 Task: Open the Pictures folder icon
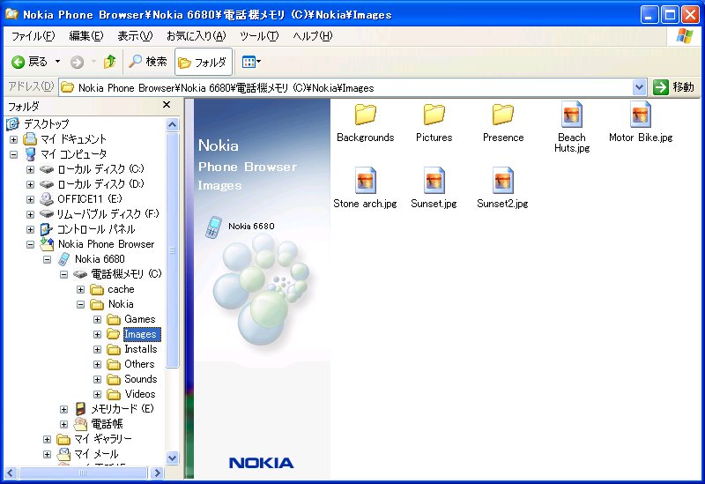pyautogui.click(x=434, y=114)
